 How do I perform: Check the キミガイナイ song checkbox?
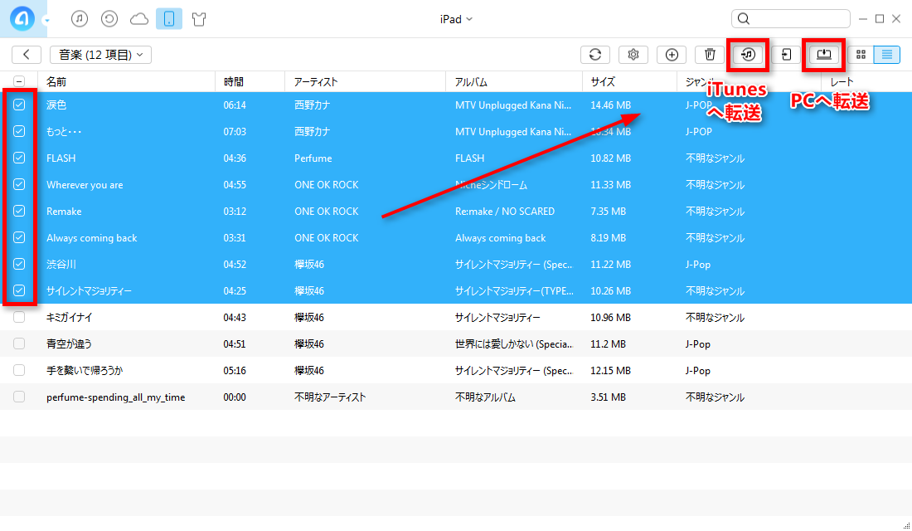(x=19, y=317)
